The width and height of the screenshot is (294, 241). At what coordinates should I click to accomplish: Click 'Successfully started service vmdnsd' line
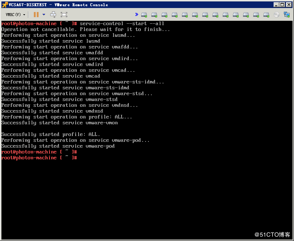(x=52, y=111)
